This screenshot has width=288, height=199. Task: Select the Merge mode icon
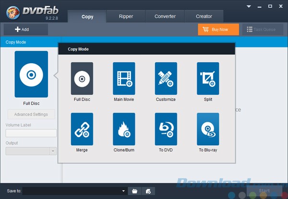pos(82,129)
